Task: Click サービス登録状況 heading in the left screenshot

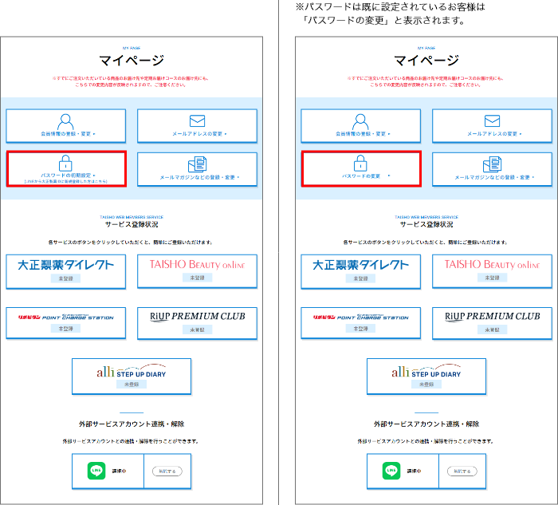Action: [x=132, y=224]
